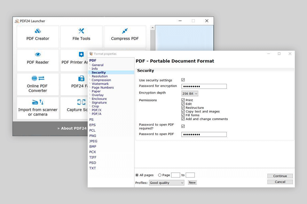Viewport: 307px width, 204px height.
Task: Open General settings in PDF tree
Action: coord(98,65)
